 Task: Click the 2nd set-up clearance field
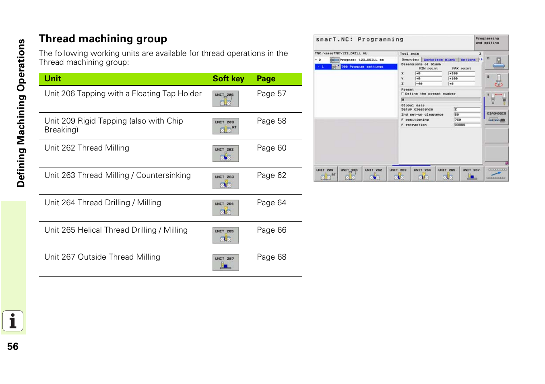coord(467,115)
